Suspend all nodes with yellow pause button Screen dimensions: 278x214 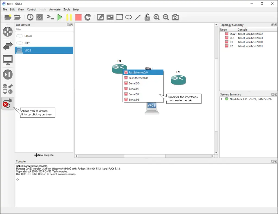(69, 17)
